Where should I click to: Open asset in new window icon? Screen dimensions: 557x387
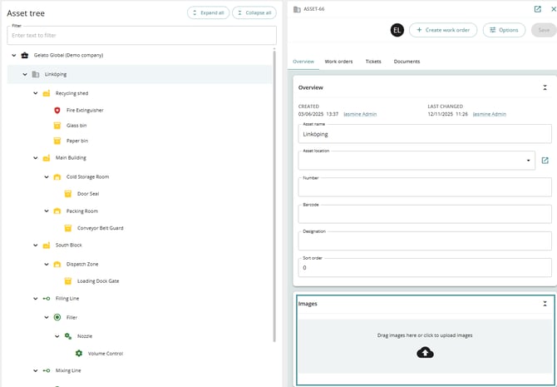538,9
